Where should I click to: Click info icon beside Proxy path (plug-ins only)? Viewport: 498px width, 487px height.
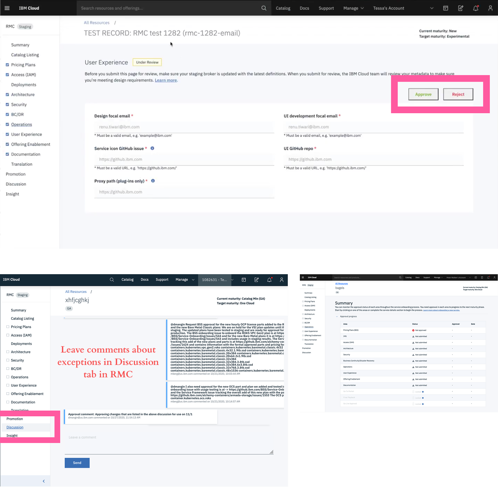pyautogui.click(x=153, y=181)
